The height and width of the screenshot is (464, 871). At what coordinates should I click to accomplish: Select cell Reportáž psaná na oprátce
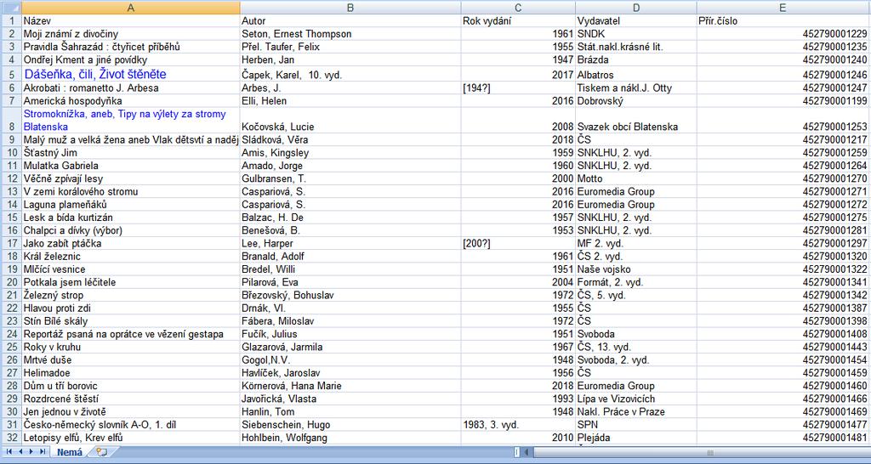130,334
